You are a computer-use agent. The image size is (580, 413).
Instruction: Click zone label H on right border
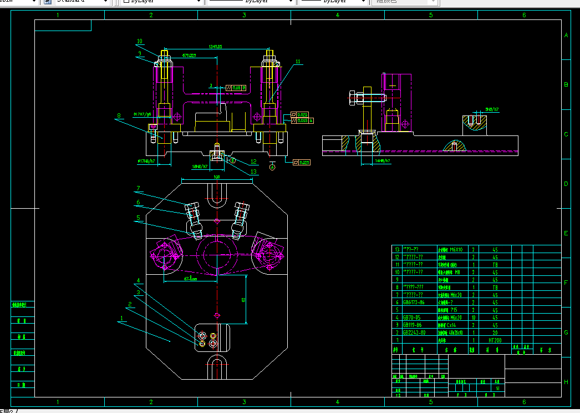click(566, 382)
